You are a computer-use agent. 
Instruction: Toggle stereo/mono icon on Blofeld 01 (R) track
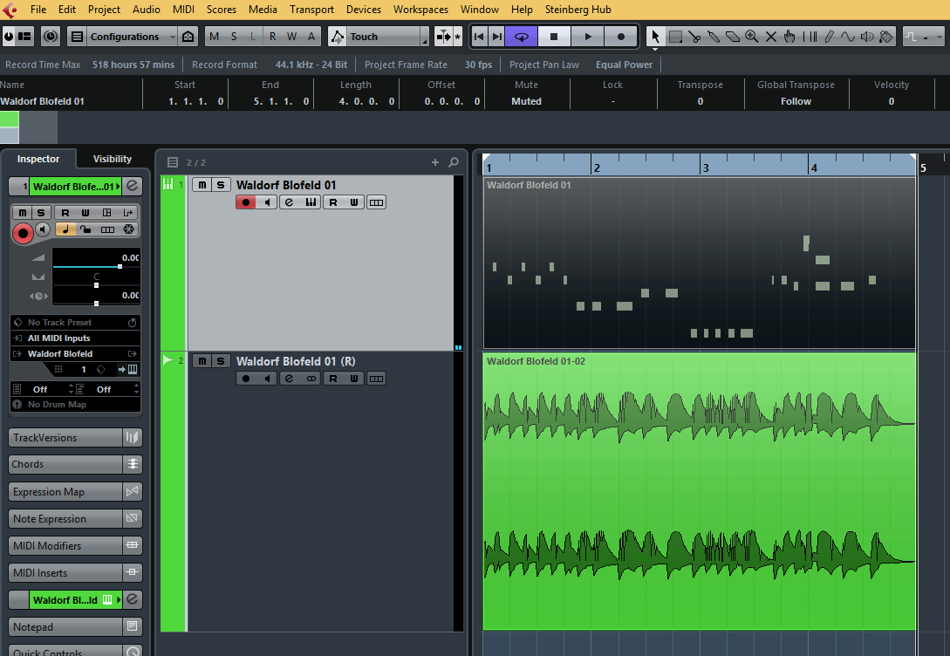point(311,379)
